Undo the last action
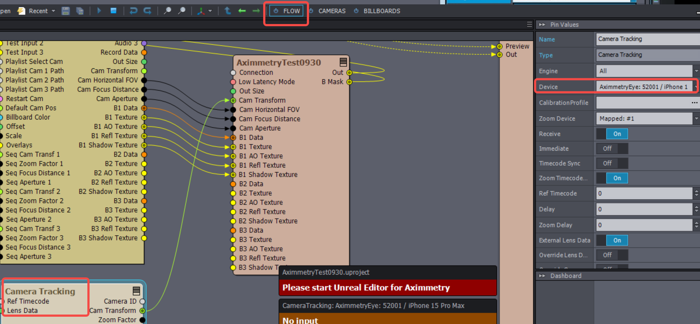 coord(134,11)
